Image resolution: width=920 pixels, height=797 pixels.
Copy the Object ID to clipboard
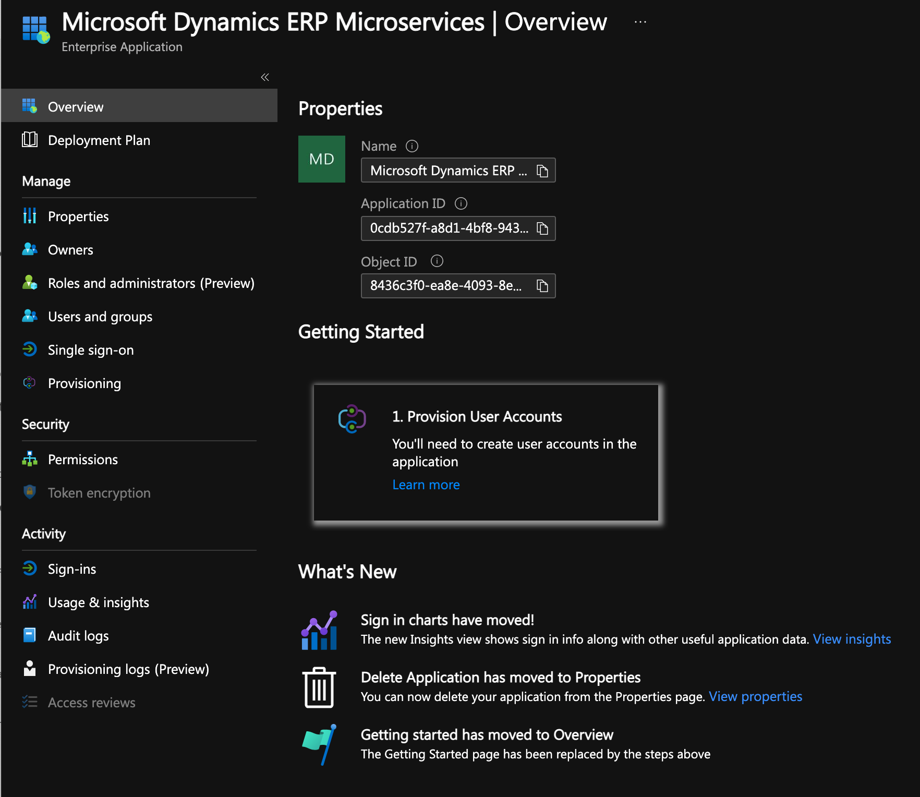tap(542, 286)
